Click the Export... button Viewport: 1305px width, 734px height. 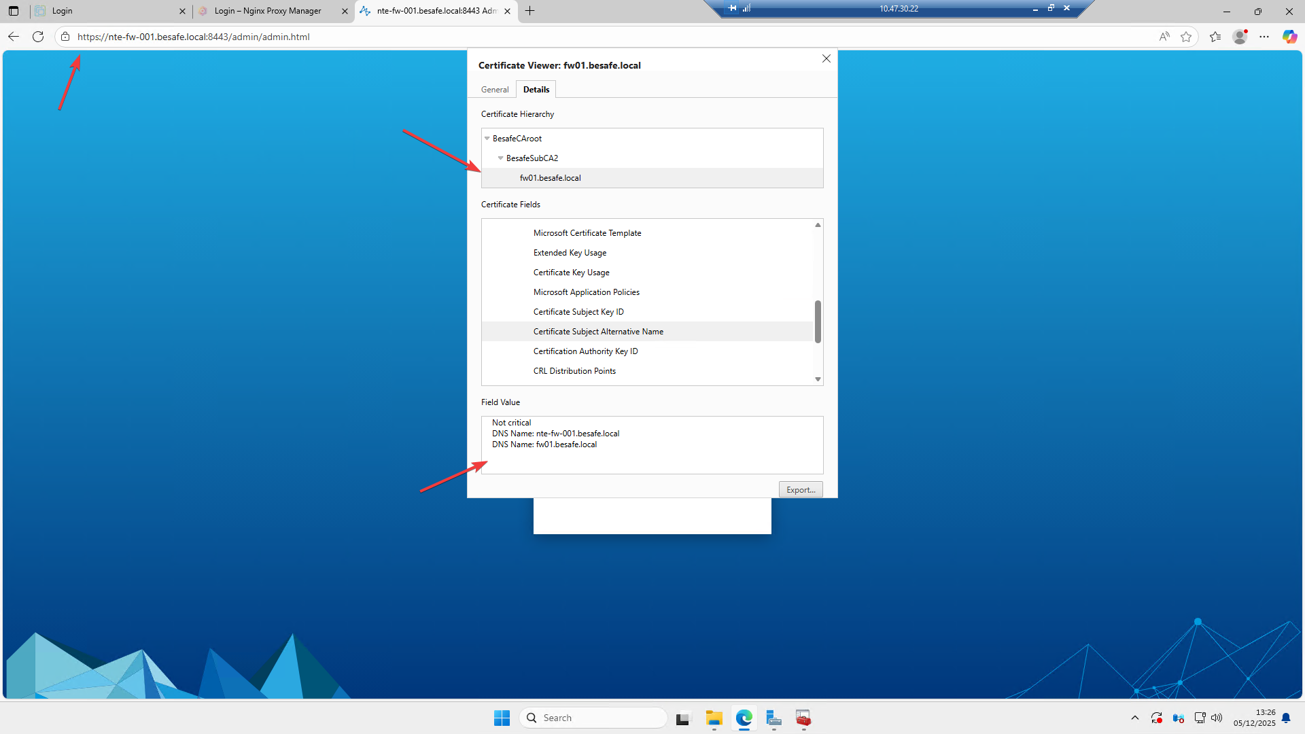pyautogui.click(x=801, y=490)
